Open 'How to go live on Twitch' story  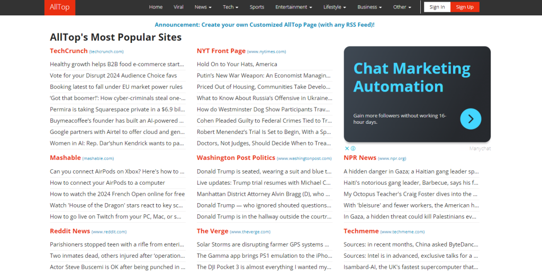click(115, 217)
